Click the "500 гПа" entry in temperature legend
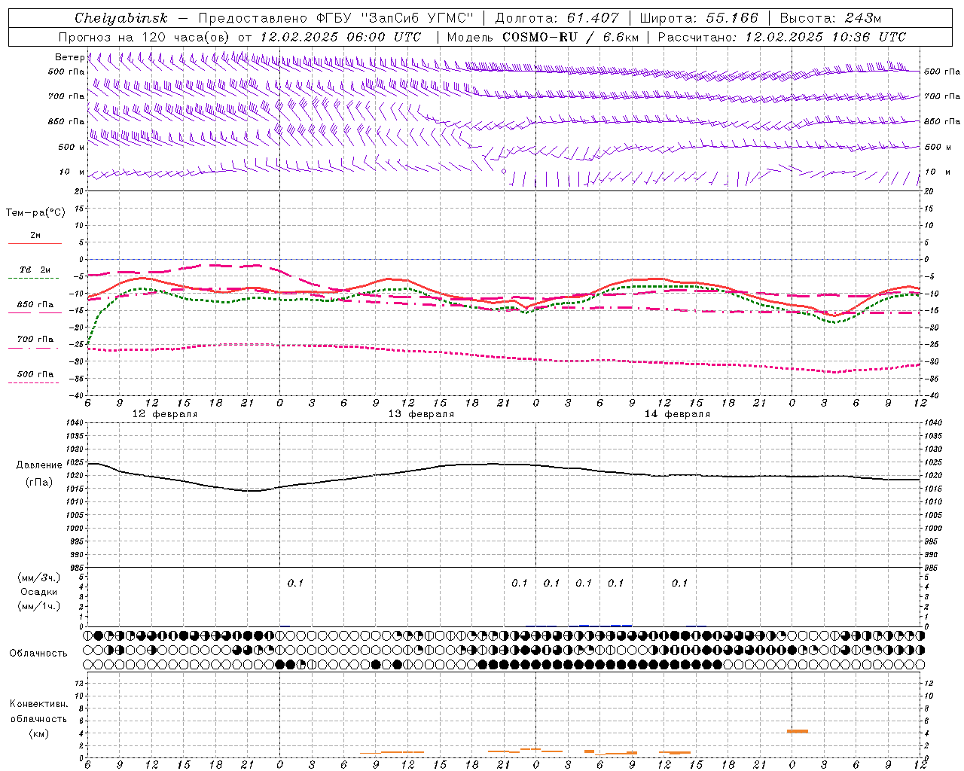 point(35,374)
